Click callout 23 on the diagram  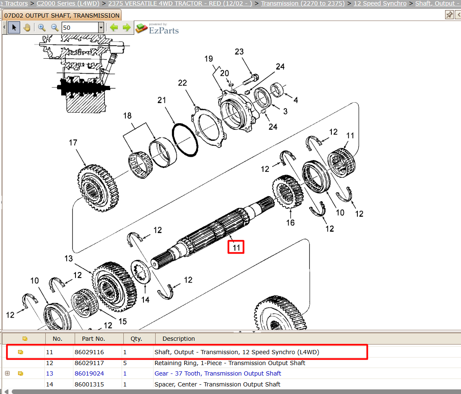tap(239, 52)
